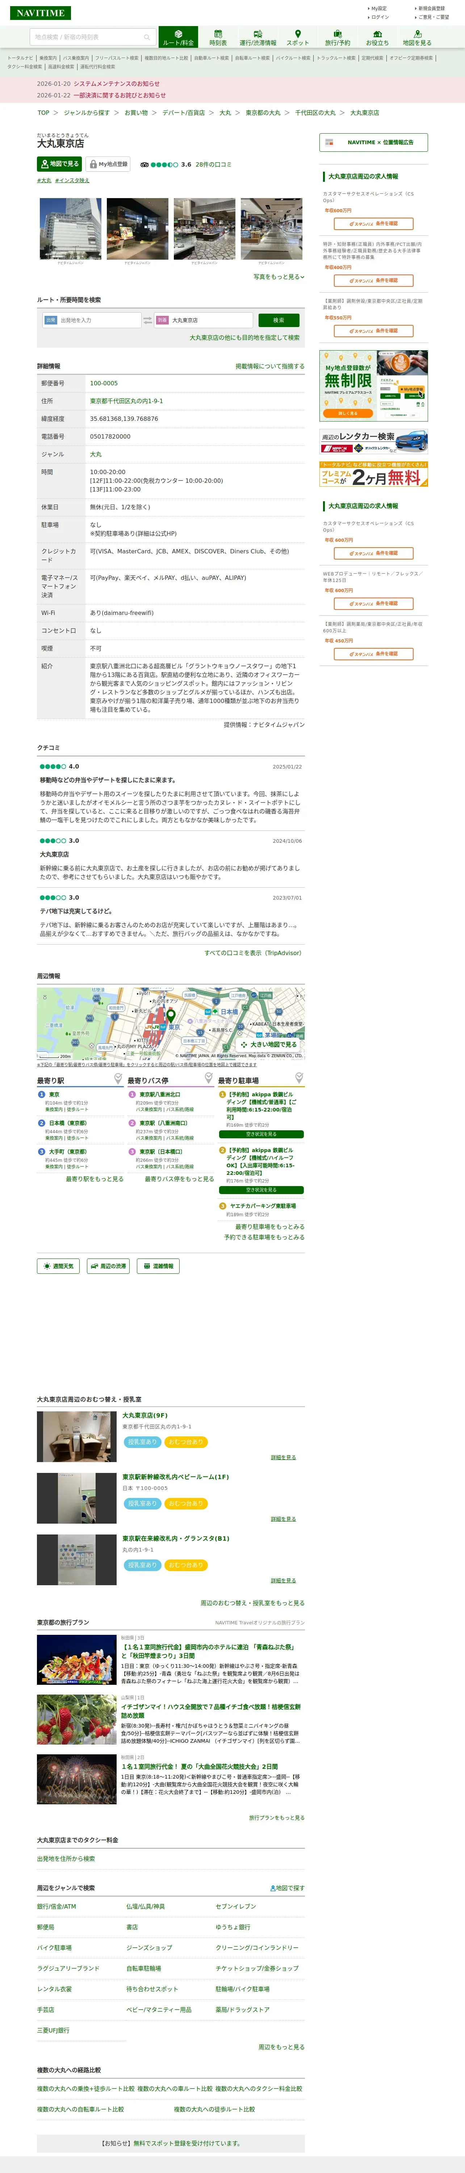Open the My設定 link
This screenshot has height=2173, width=465.
(x=378, y=8)
